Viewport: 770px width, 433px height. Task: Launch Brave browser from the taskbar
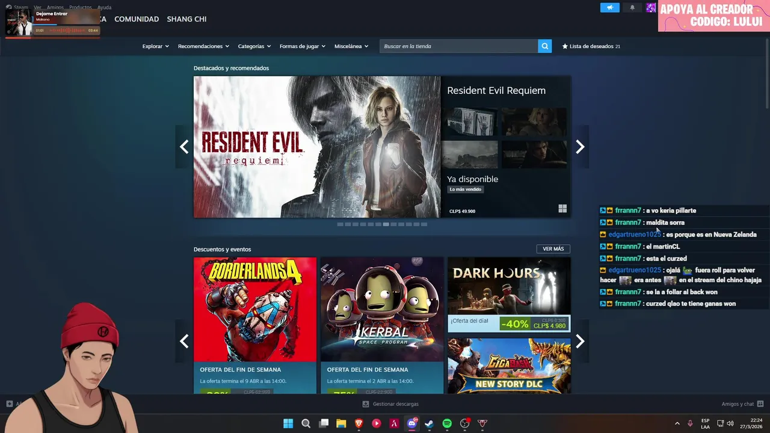tap(359, 423)
